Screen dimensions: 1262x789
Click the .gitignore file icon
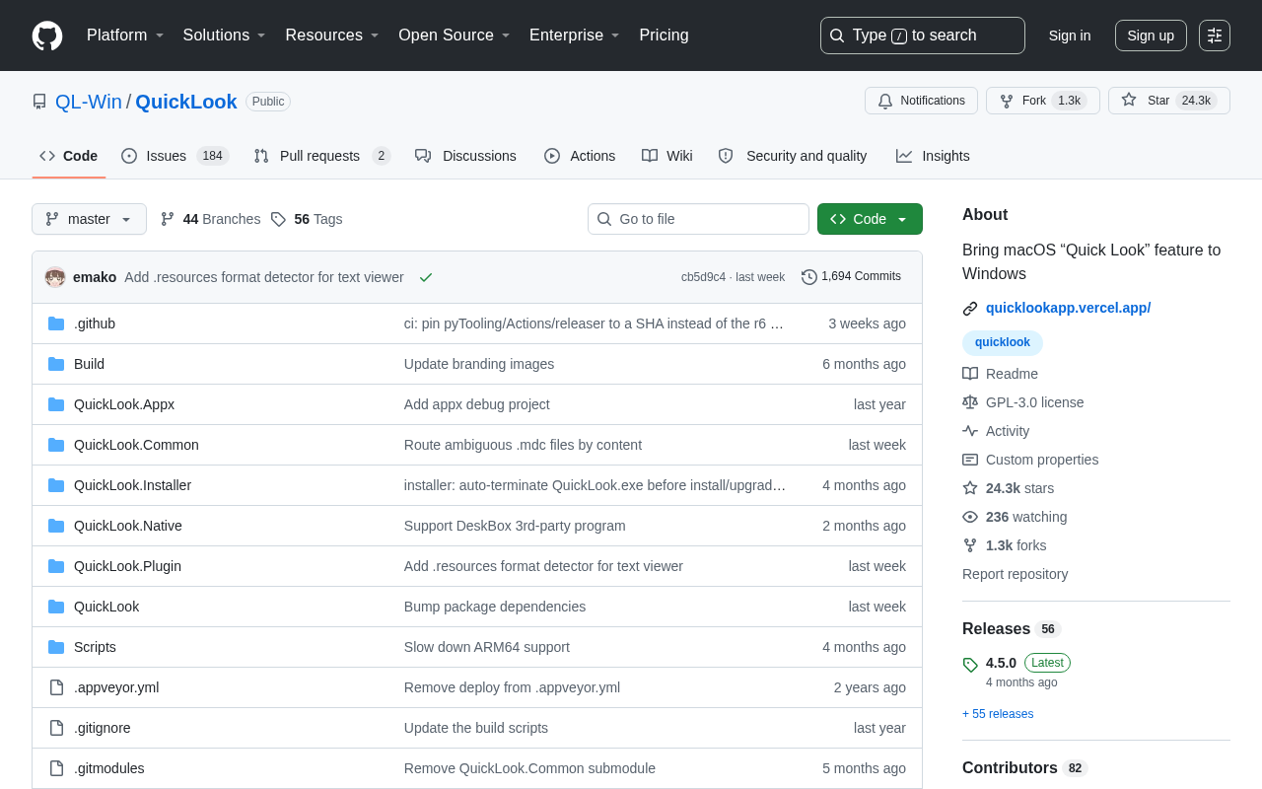point(56,728)
